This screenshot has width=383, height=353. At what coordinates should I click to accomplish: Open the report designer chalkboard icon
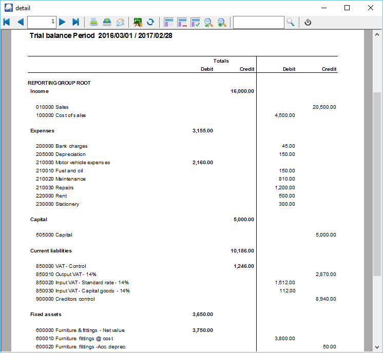[138, 22]
